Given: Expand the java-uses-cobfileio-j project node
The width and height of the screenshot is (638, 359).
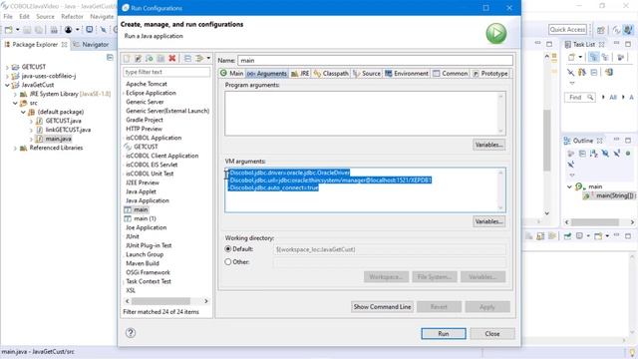Looking at the screenshot, I should (7, 76).
